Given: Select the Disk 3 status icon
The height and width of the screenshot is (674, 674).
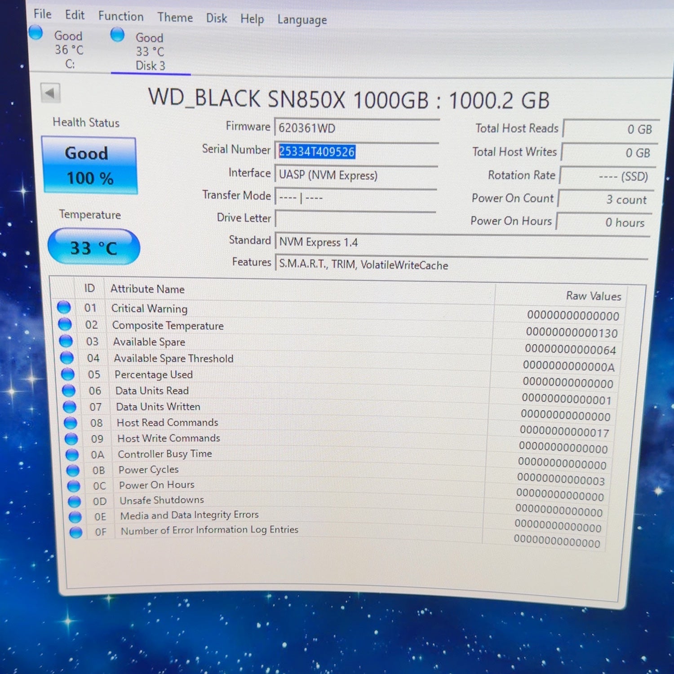Looking at the screenshot, I should (117, 35).
